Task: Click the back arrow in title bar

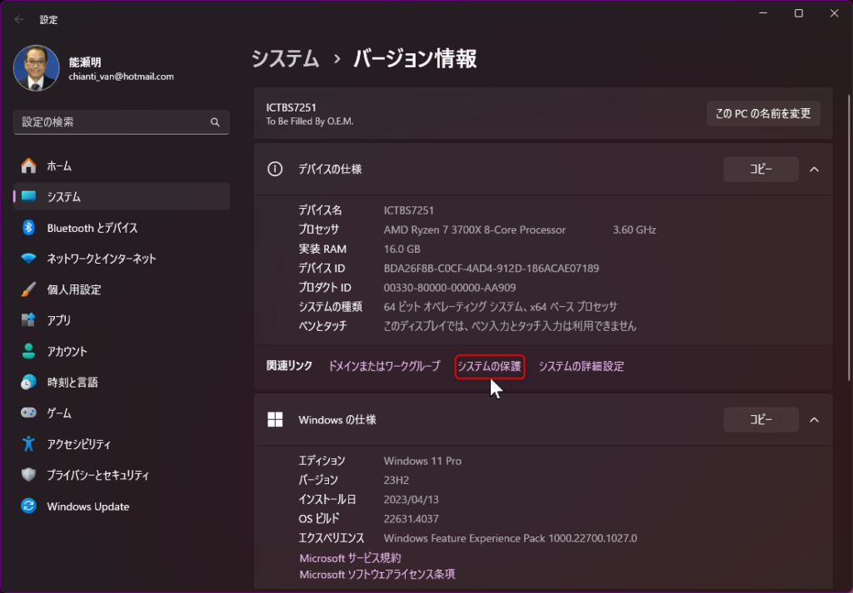Action: [x=19, y=20]
